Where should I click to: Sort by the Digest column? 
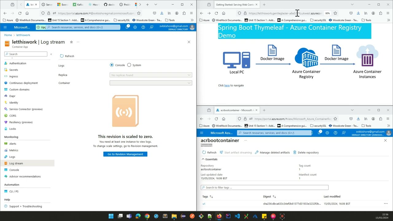click(269, 197)
